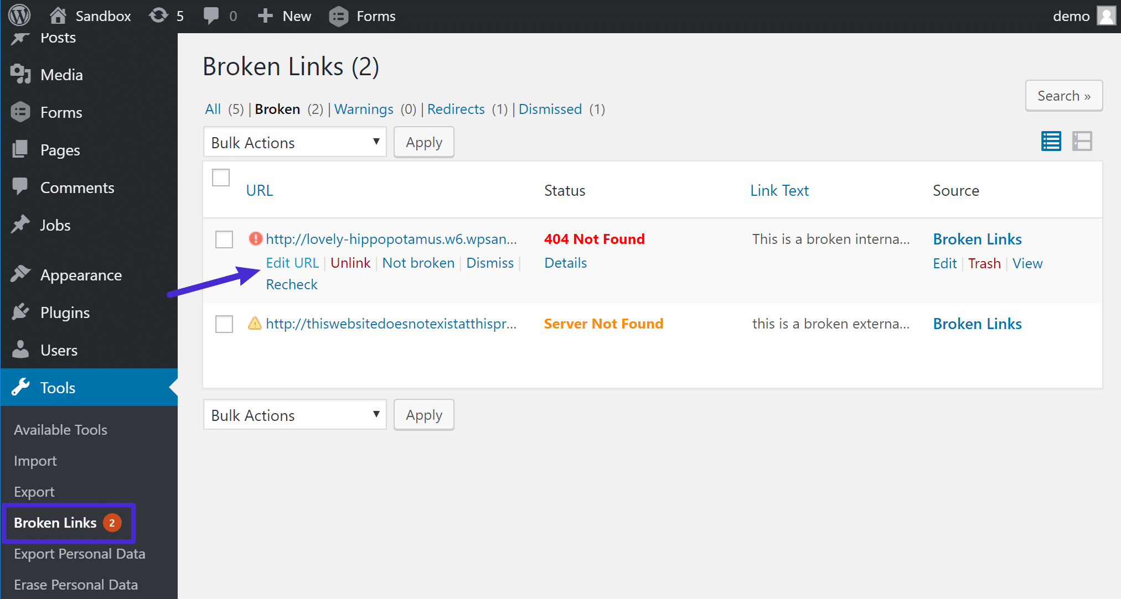The image size is (1121, 599).
Task: Click the Plugins menu icon
Action: point(21,312)
